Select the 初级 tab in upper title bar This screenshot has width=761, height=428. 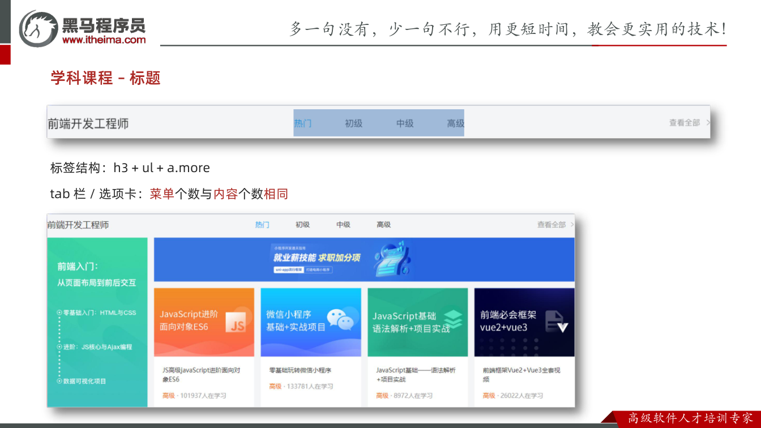point(353,123)
